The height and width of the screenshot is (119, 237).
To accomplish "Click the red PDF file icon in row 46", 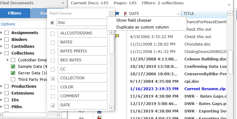I will coord(99,117).
